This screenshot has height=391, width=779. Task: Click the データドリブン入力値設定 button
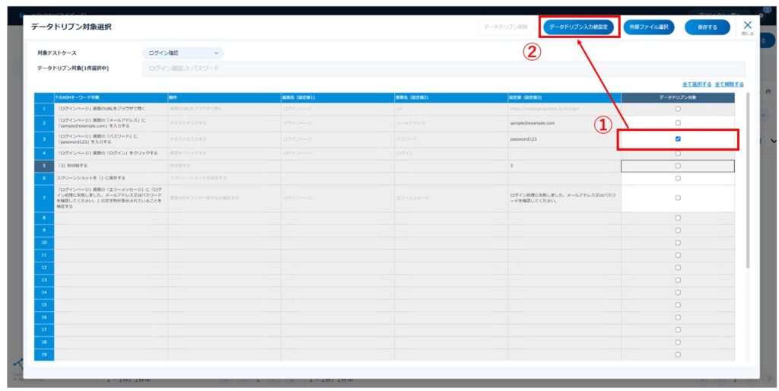(x=579, y=27)
